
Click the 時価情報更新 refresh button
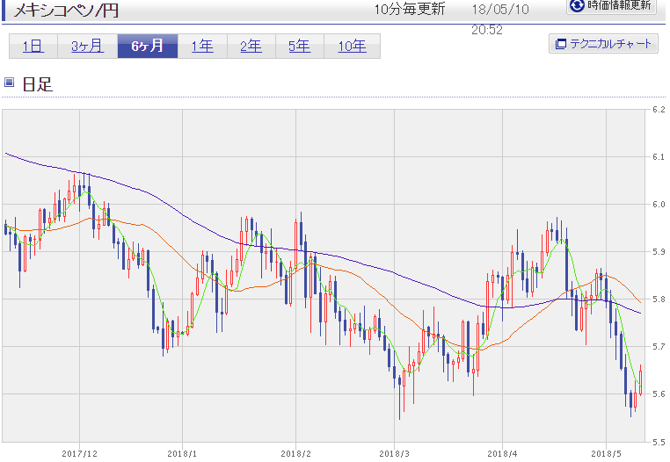click(x=611, y=6)
